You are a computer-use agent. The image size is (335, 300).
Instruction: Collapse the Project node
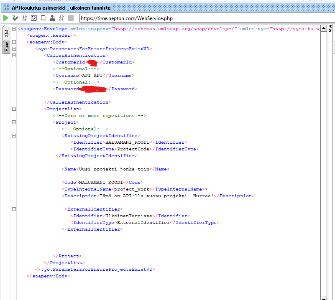[x=14, y=122]
